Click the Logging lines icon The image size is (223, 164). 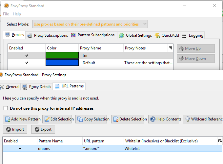pyautogui.click(x=184, y=36)
